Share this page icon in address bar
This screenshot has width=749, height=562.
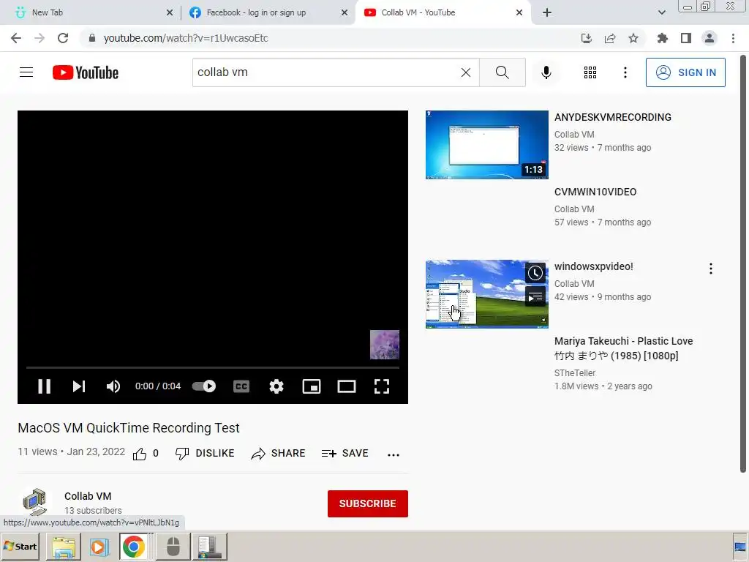(609, 38)
